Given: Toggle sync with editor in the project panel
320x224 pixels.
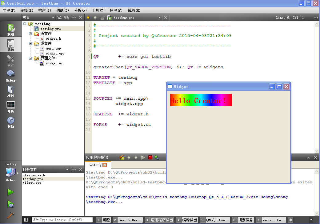Looking at the screenshot, I should click(x=66, y=18).
